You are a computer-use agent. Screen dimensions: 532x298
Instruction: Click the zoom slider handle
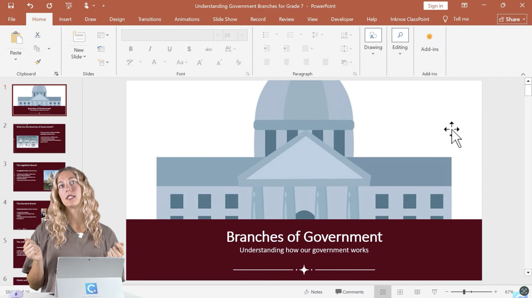click(464, 292)
